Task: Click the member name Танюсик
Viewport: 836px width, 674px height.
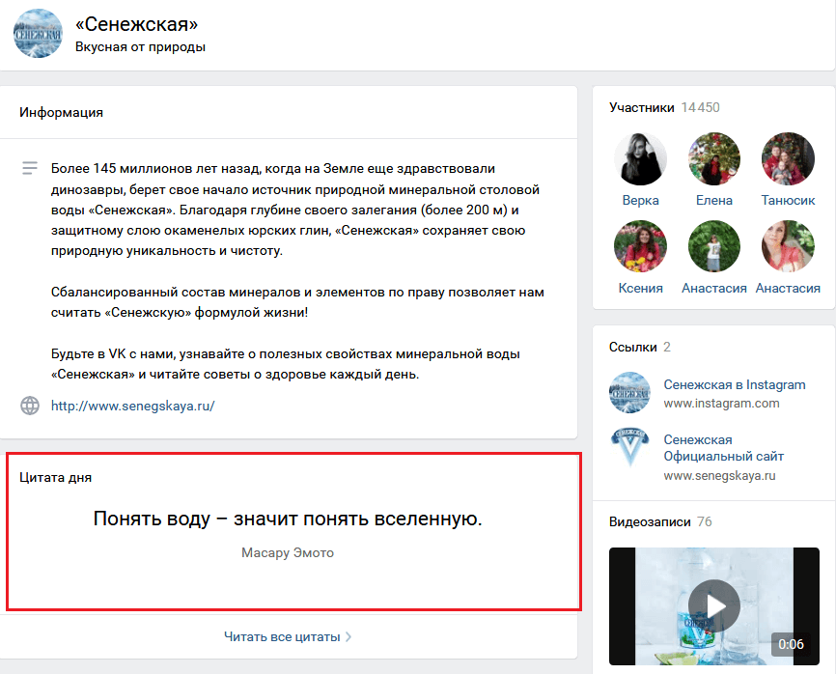Action: pos(788,201)
